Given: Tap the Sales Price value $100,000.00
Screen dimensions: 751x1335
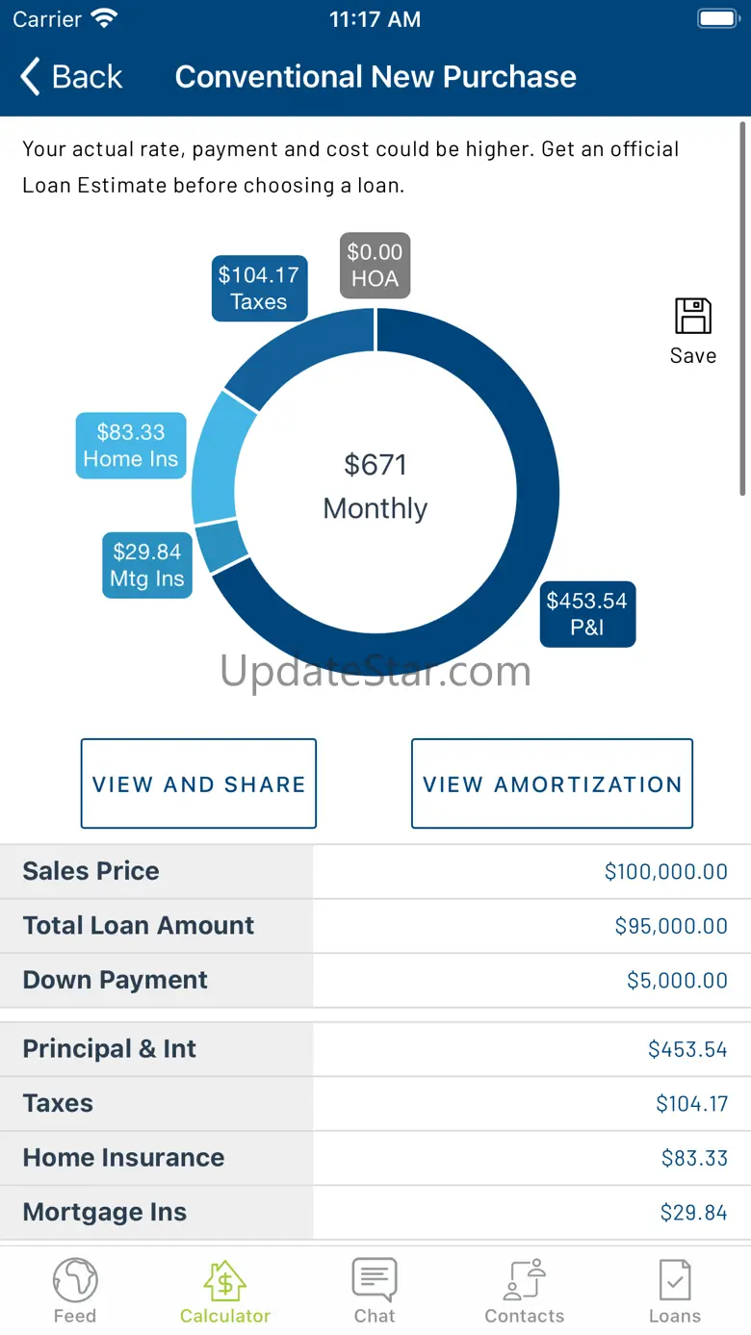Looking at the screenshot, I should click(665, 872).
